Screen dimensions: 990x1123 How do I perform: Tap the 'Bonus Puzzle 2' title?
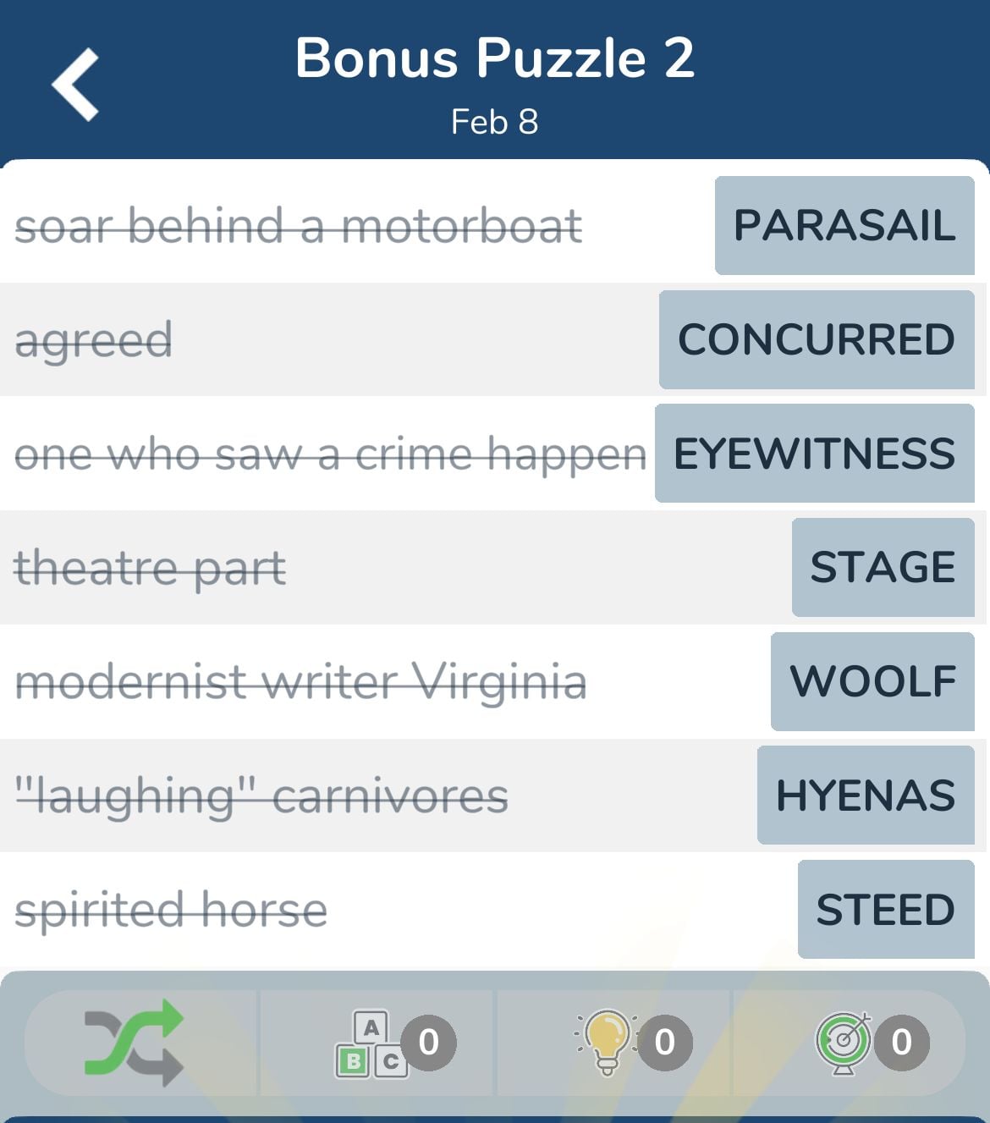tap(495, 58)
